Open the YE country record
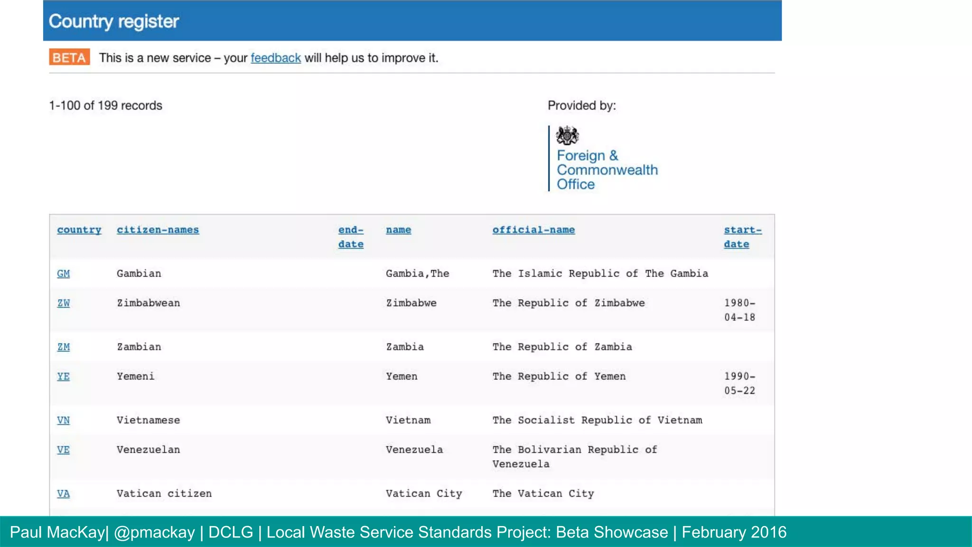The height and width of the screenshot is (547, 972). click(x=64, y=377)
